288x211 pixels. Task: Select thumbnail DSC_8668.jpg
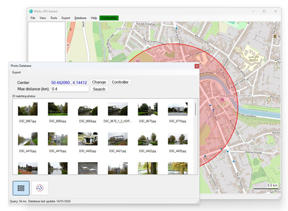(58, 109)
